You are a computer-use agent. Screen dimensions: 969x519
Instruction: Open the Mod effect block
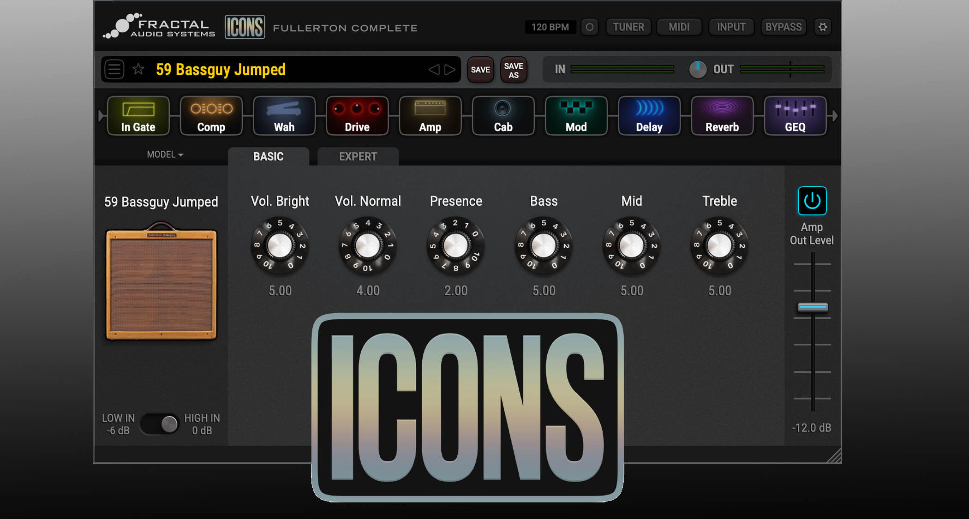[x=576, y=115]
